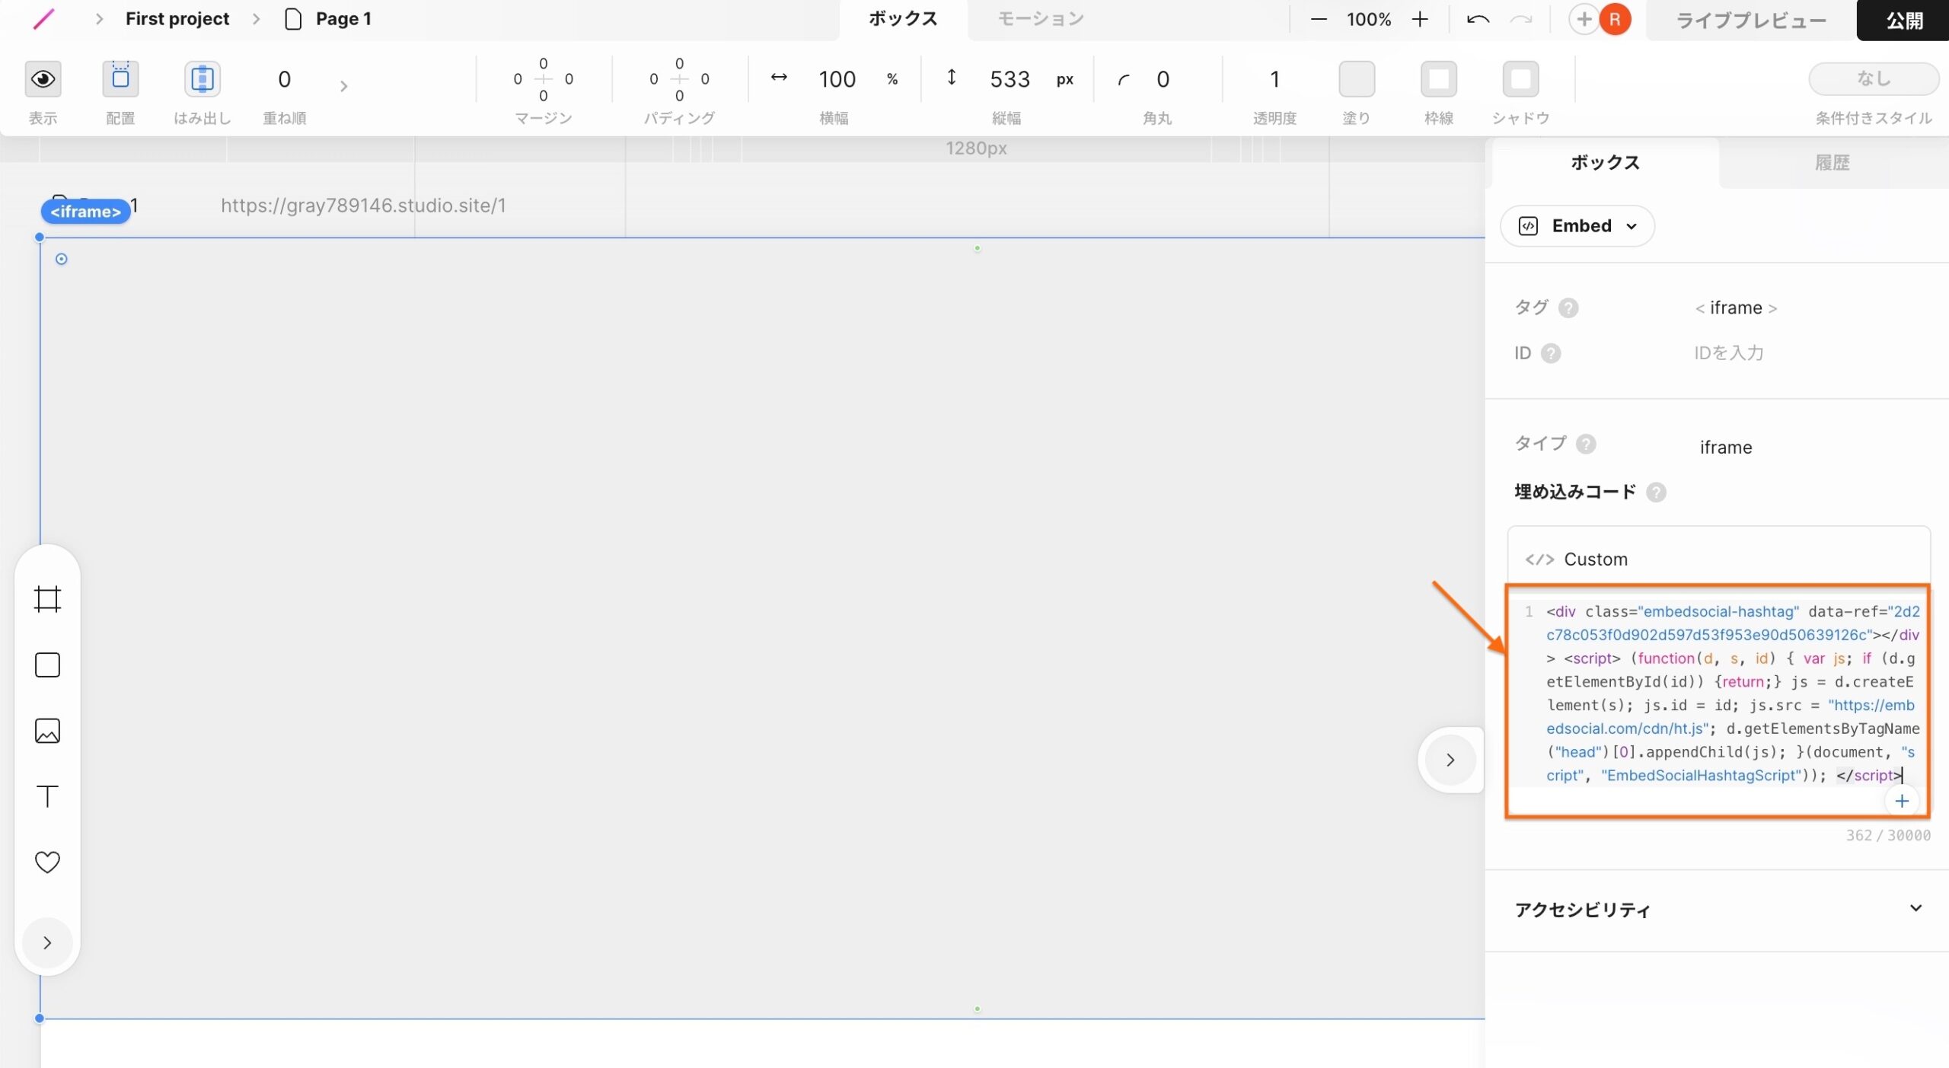This screenshot has height=1068, width=1949.
Task: Change the タイプ iframe value
Action: [1725, 447]
